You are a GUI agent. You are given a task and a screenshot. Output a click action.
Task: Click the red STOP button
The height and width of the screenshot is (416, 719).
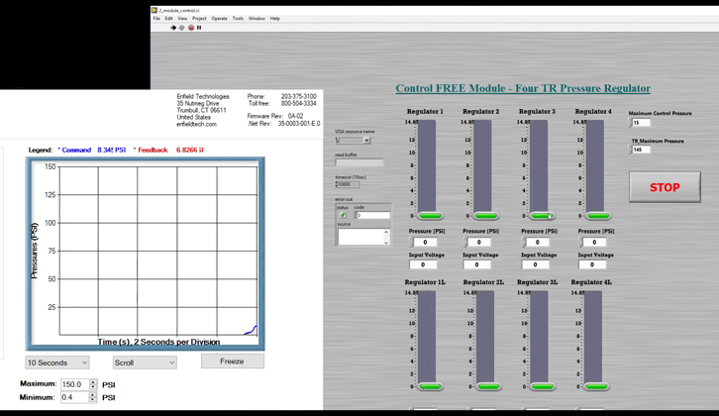coord(665,187)
